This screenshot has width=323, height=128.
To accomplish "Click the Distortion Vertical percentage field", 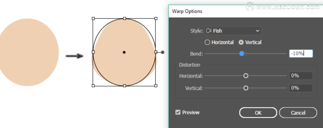I will [x=301, y=88].
